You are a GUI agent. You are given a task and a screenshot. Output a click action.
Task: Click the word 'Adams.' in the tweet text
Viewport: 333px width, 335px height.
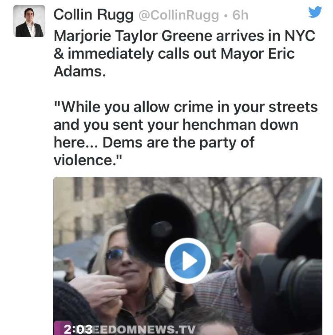coord(80,72)
